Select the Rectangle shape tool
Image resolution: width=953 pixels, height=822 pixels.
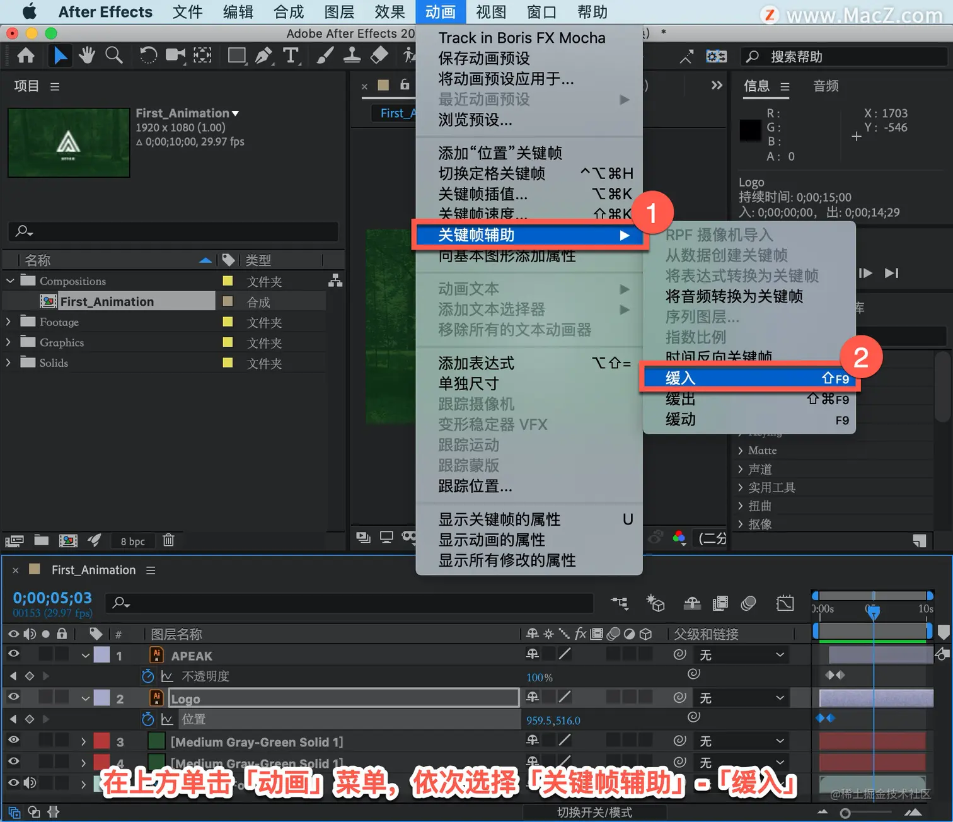237,56
